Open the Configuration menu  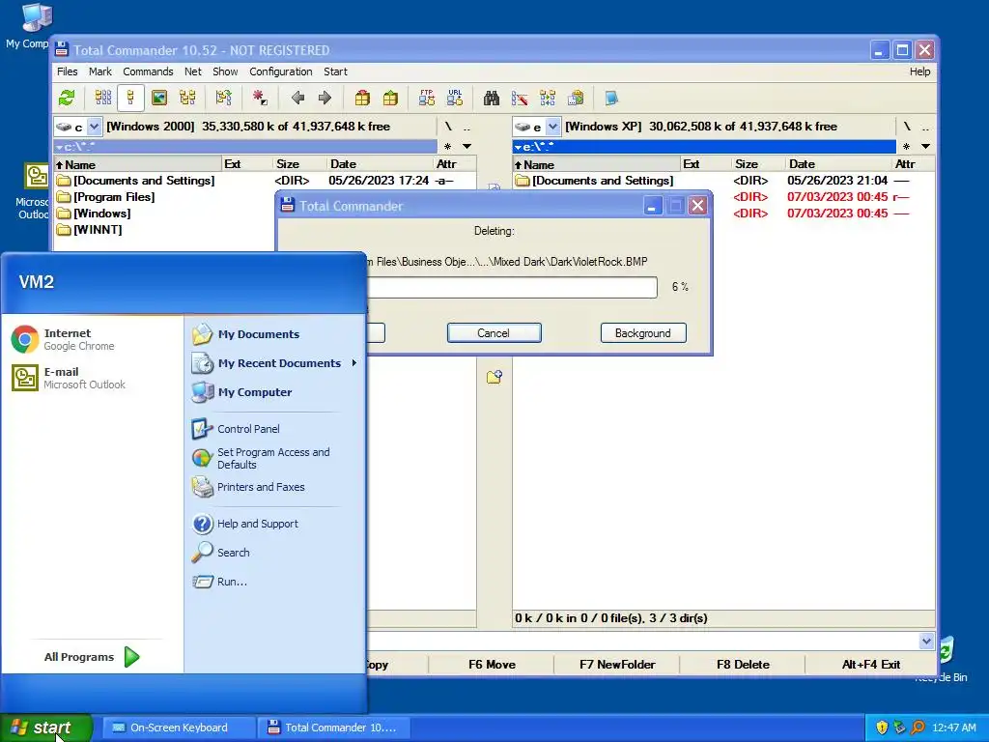click(281, 71)
